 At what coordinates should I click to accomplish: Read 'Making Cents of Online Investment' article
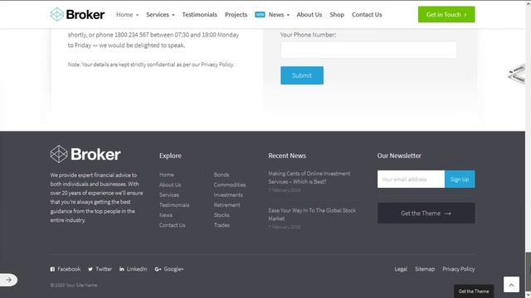[309, 178]
